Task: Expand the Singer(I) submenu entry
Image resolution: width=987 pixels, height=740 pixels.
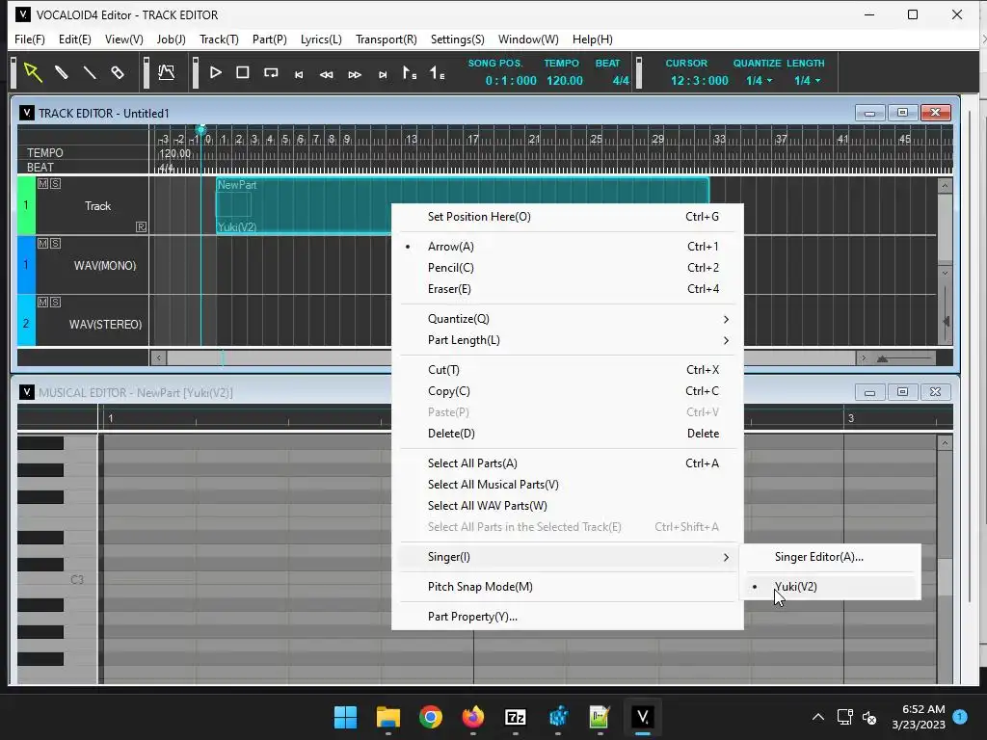Action: pos(567,557)
